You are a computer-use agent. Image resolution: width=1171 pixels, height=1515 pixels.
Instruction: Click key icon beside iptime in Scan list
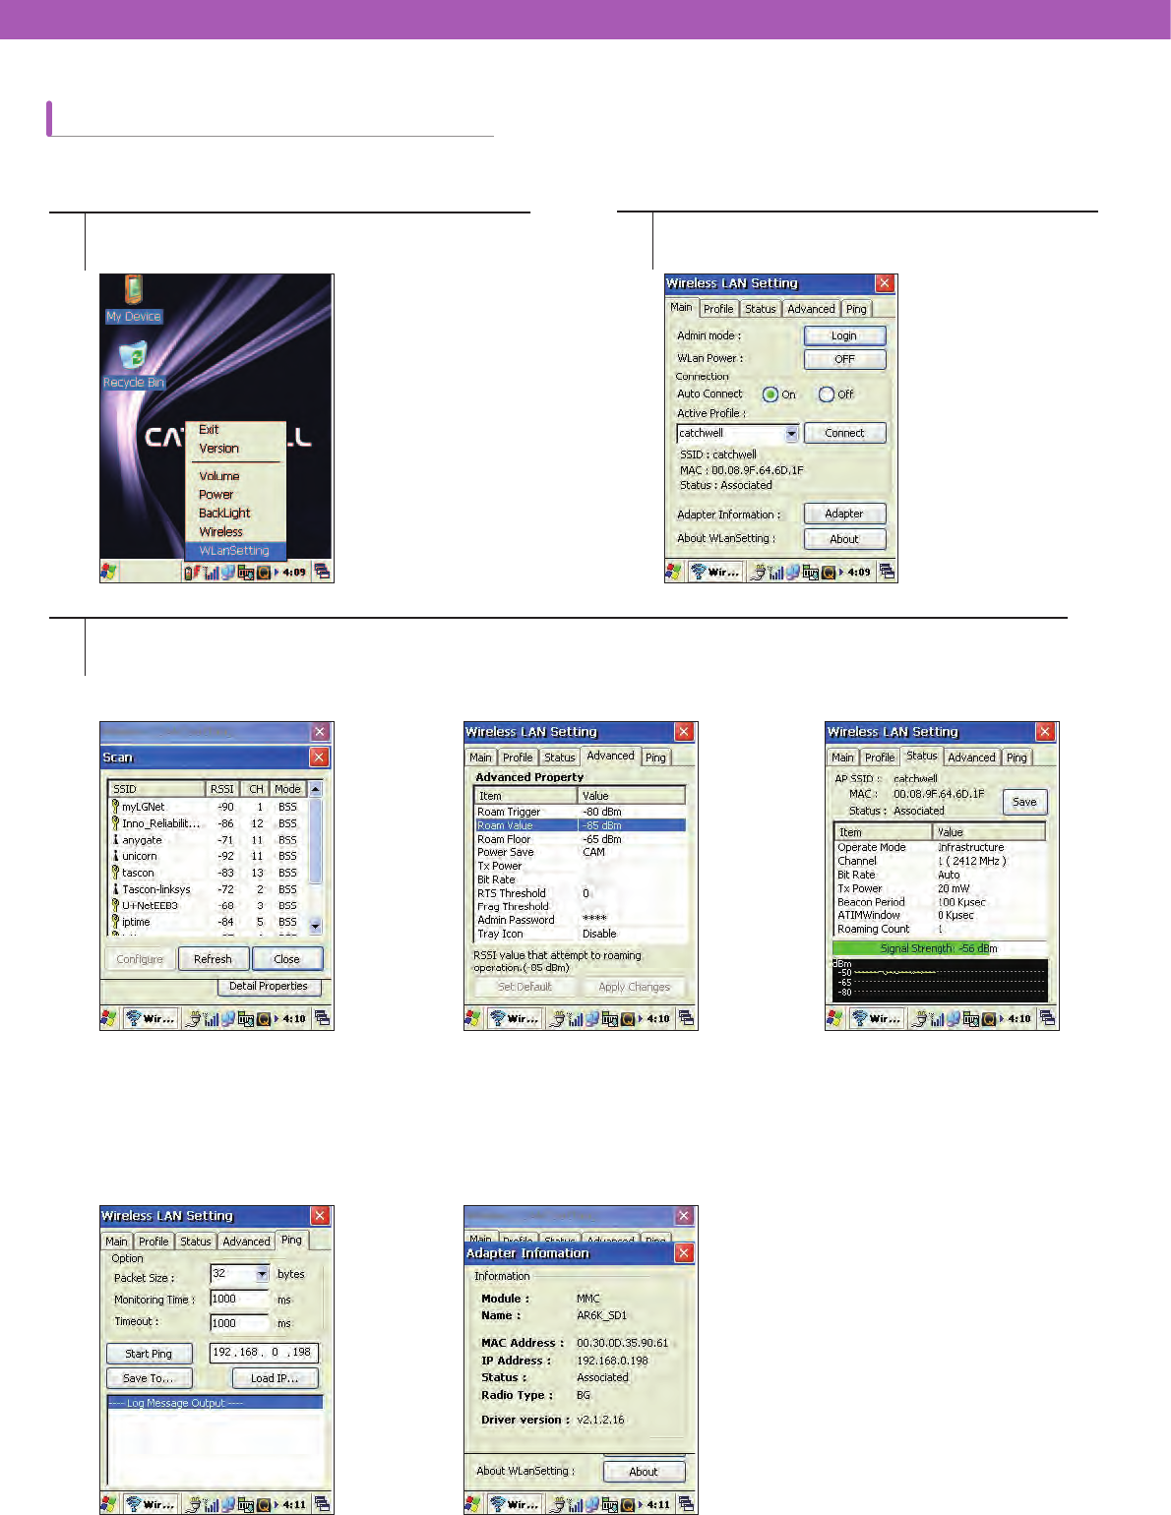[115, 922]
